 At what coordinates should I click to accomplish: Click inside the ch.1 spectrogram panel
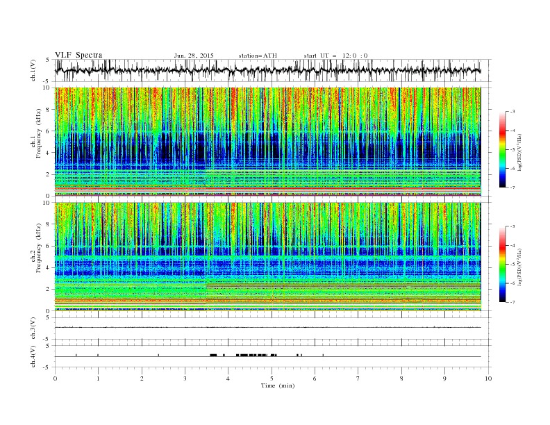[267, 142]
